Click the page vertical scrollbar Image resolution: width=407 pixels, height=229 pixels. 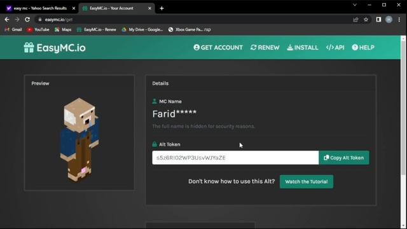tap(403, 108)
